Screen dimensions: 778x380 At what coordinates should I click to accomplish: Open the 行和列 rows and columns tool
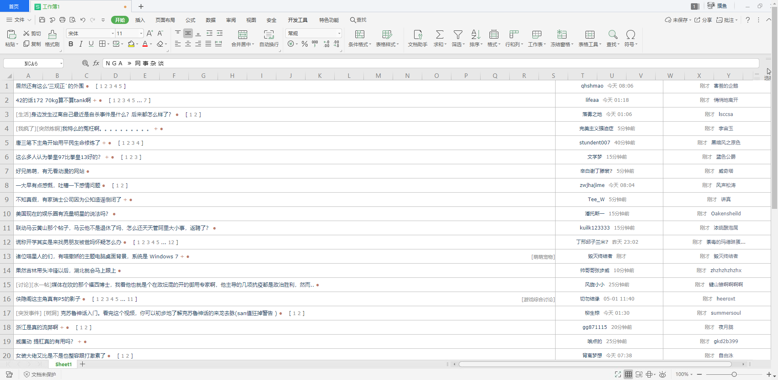click(514, 39)
